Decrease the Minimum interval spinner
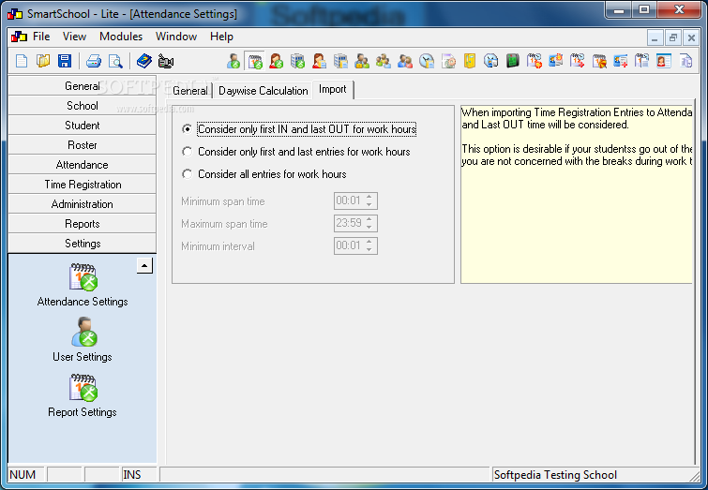This screenshot has width=708, height=490. pyautogui.click(x=369, y=249)
